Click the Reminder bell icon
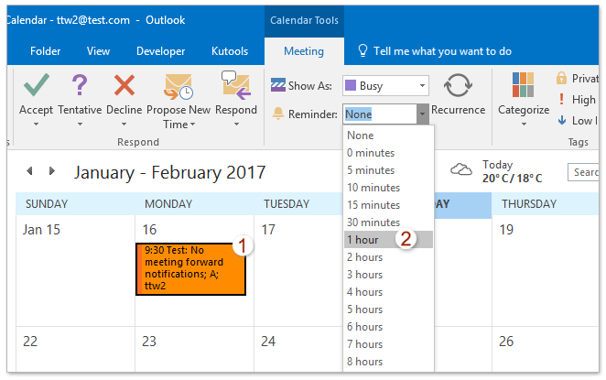Screen dimensions: 606x380 pos(278,114)
